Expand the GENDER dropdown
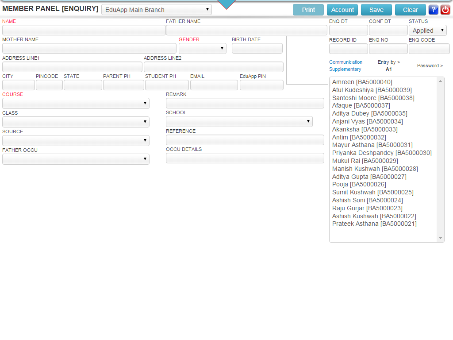Image resolution: width=453 pixels, height=340 pixels. coord(203,48)
